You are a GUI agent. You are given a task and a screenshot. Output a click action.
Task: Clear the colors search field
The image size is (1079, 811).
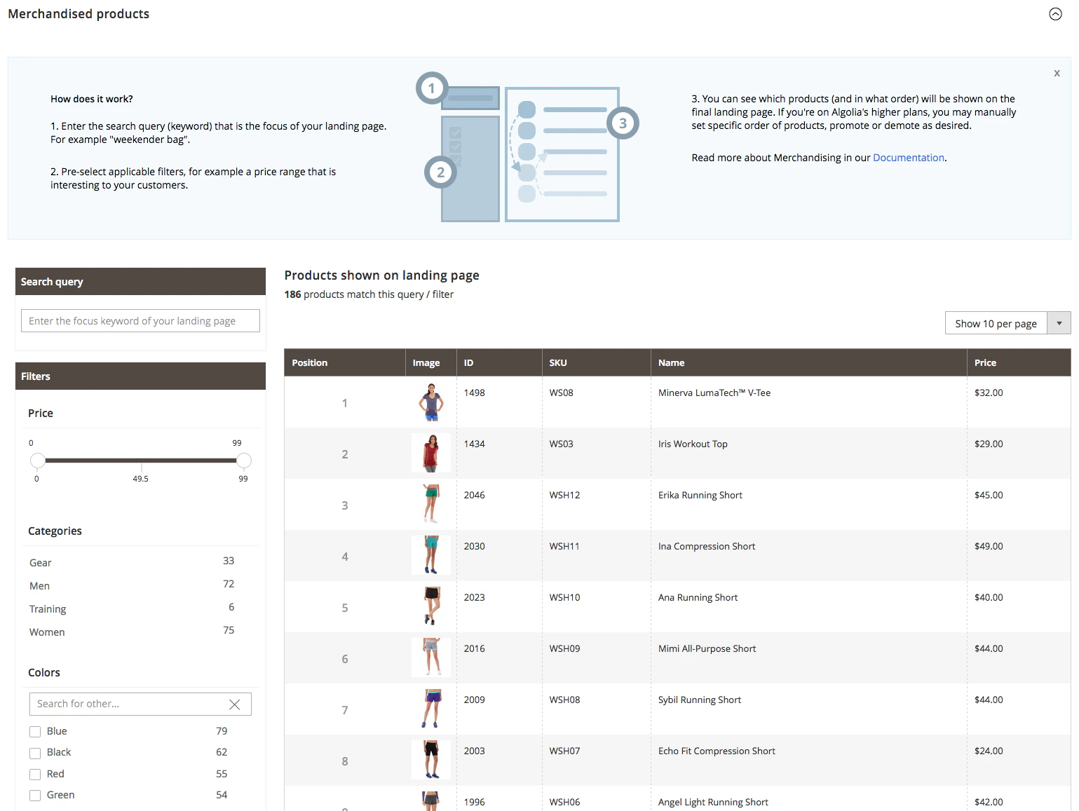(235, 704)
